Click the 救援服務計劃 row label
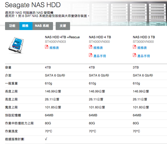The width and height of the screenshot is (167, 144). [x=15, y=139]
